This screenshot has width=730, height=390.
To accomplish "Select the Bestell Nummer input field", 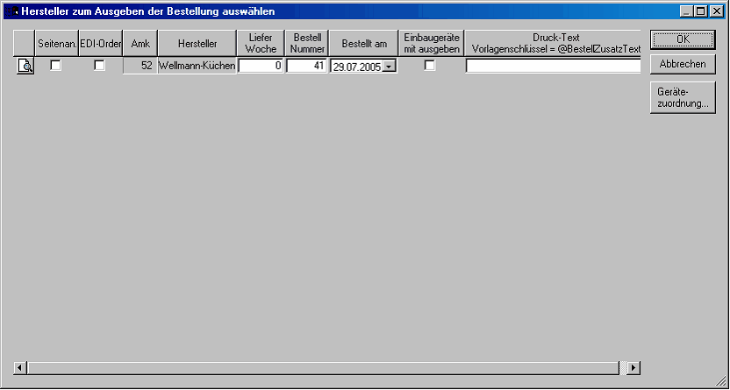I will (x=306, y=66).
